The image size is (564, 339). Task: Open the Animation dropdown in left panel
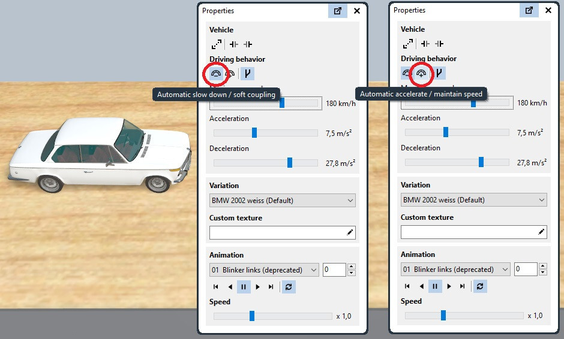pos(264,270)
